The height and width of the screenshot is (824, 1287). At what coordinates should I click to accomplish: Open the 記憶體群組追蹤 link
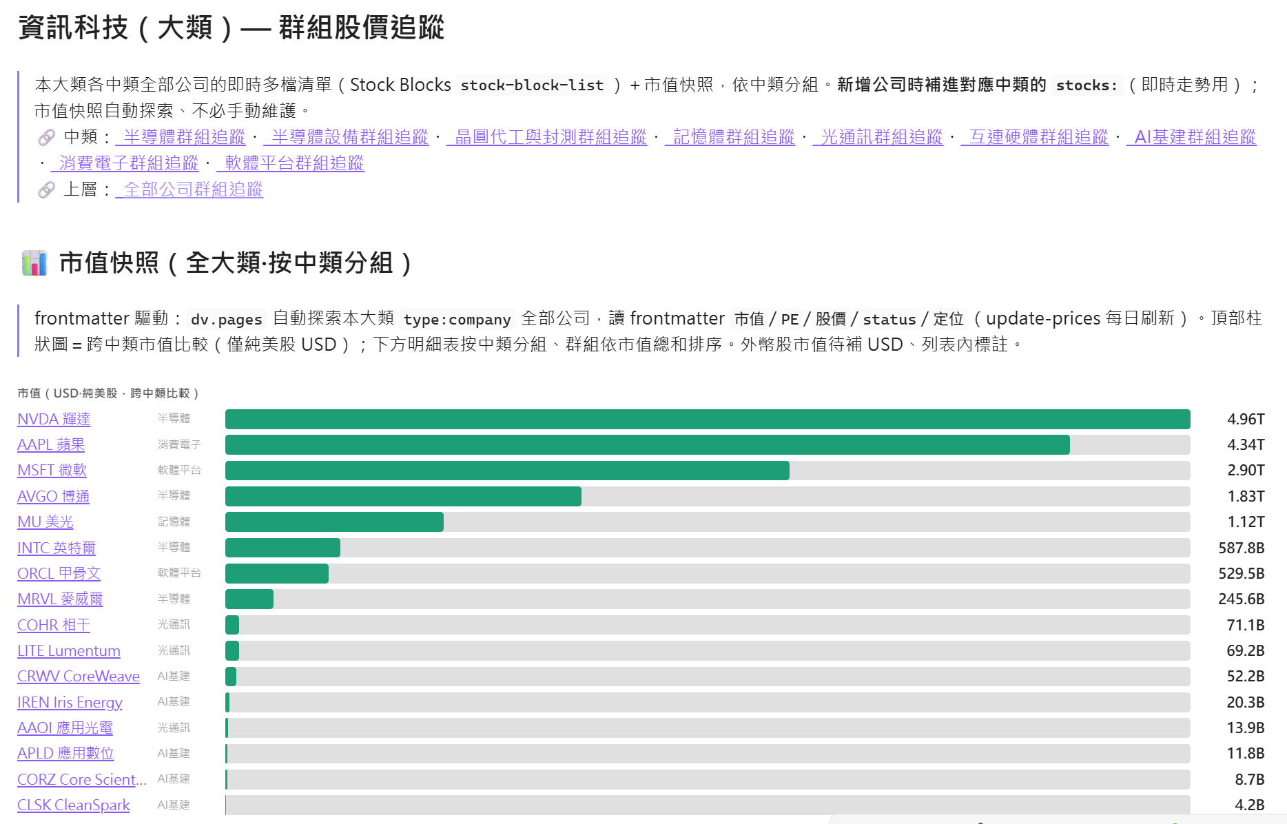pos(730,137)
